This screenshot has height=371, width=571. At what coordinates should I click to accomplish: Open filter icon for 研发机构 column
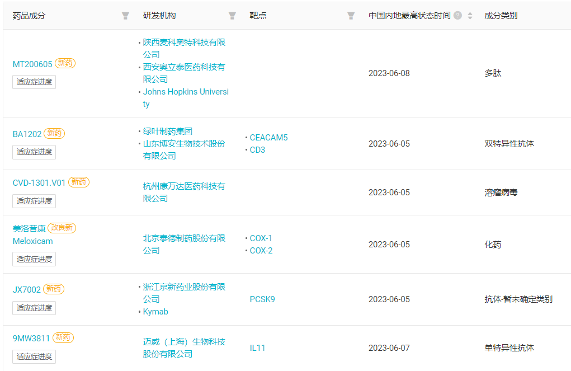232,16
